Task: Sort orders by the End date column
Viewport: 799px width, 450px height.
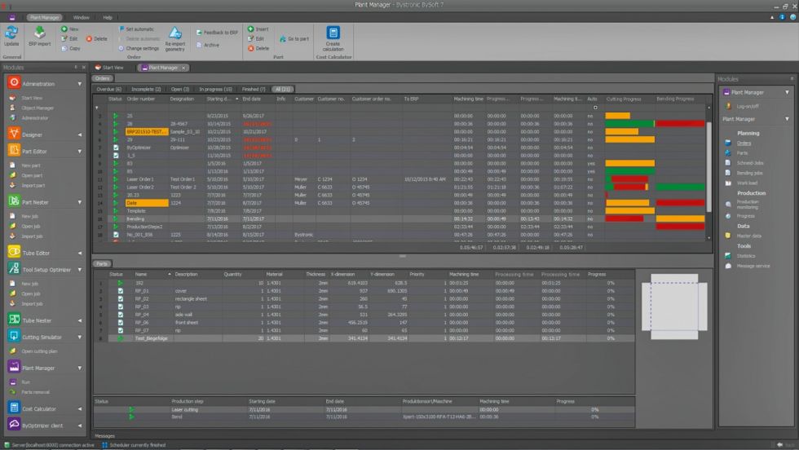Action: pyautogui.click(x=251, y=99)
